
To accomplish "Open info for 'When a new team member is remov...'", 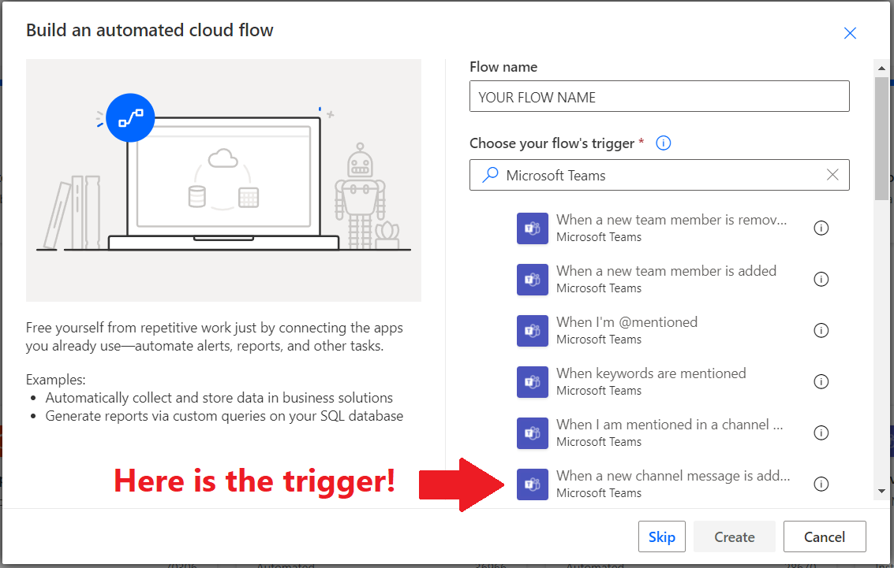I will (x=821, y=228).
